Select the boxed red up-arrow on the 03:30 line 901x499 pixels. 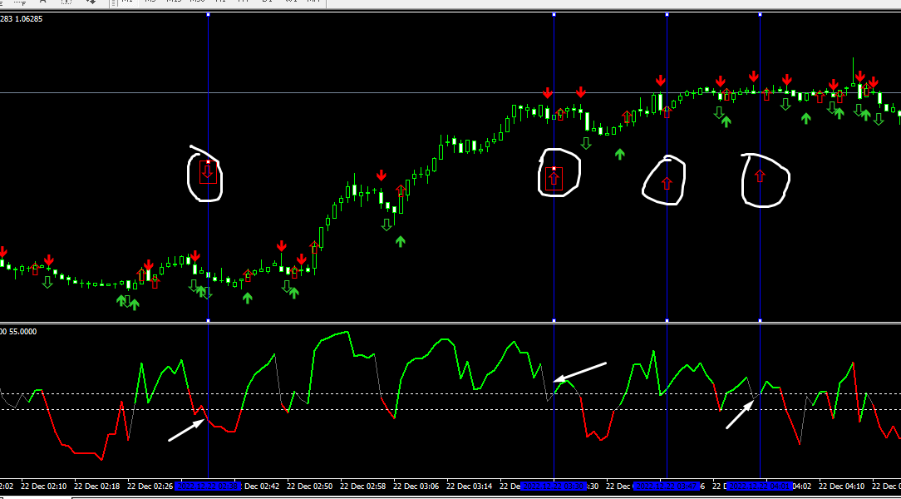click(x=554, y=178)
